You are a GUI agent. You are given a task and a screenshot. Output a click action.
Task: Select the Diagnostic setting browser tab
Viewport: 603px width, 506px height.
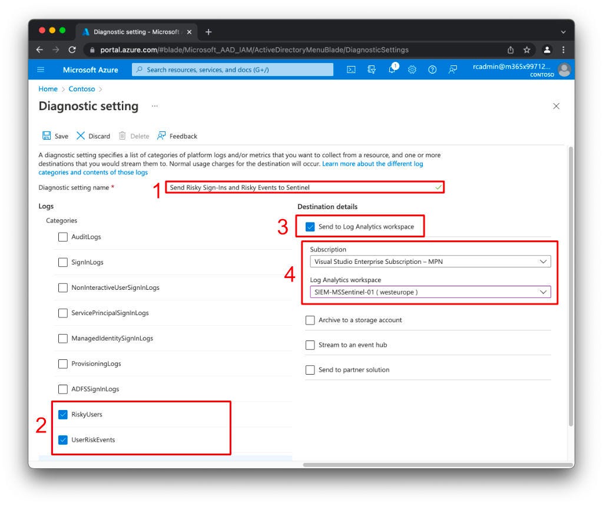click(136, 32)
